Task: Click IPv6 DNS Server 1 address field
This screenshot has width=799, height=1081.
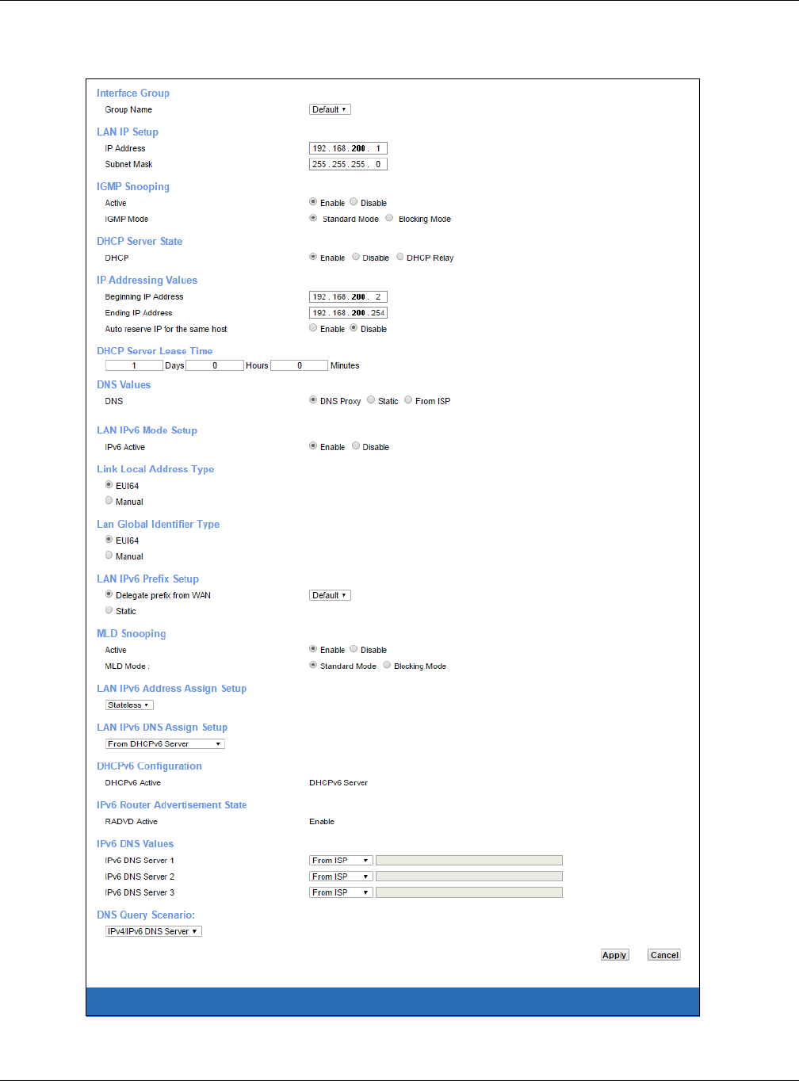Action: point(469,860)
